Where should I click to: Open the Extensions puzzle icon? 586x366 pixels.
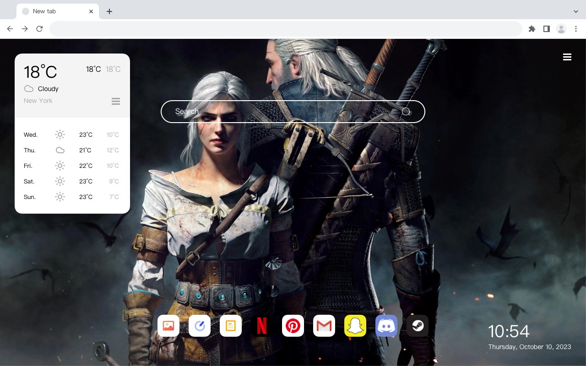532,29
